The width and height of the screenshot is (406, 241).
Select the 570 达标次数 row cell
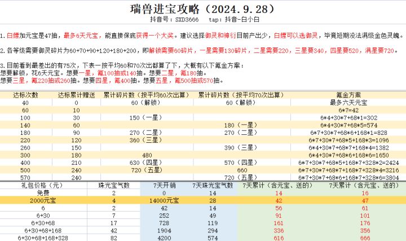[x=25, y=178]
